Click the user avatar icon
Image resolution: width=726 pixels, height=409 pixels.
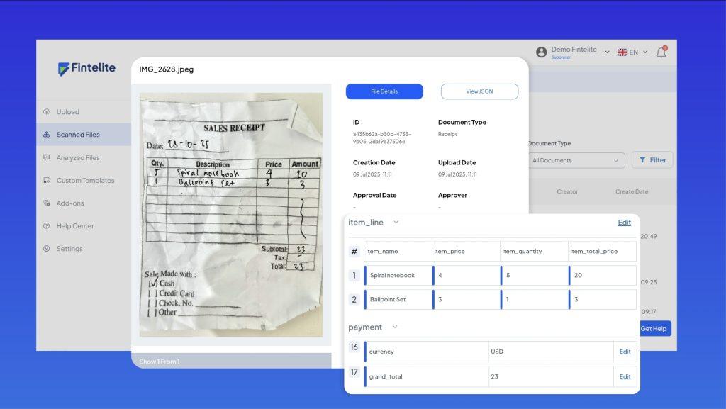coord(542,52)
